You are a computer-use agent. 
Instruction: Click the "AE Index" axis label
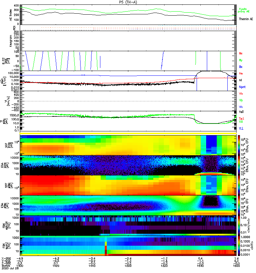click(x=11, y=15)
